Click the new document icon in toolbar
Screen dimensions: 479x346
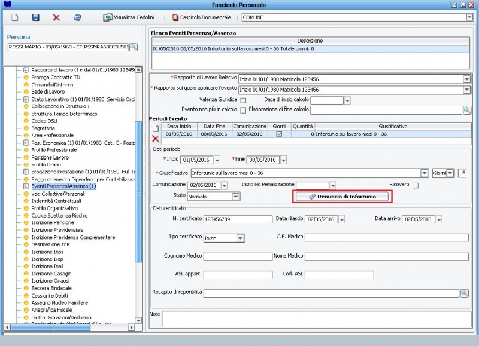point(15,17)
